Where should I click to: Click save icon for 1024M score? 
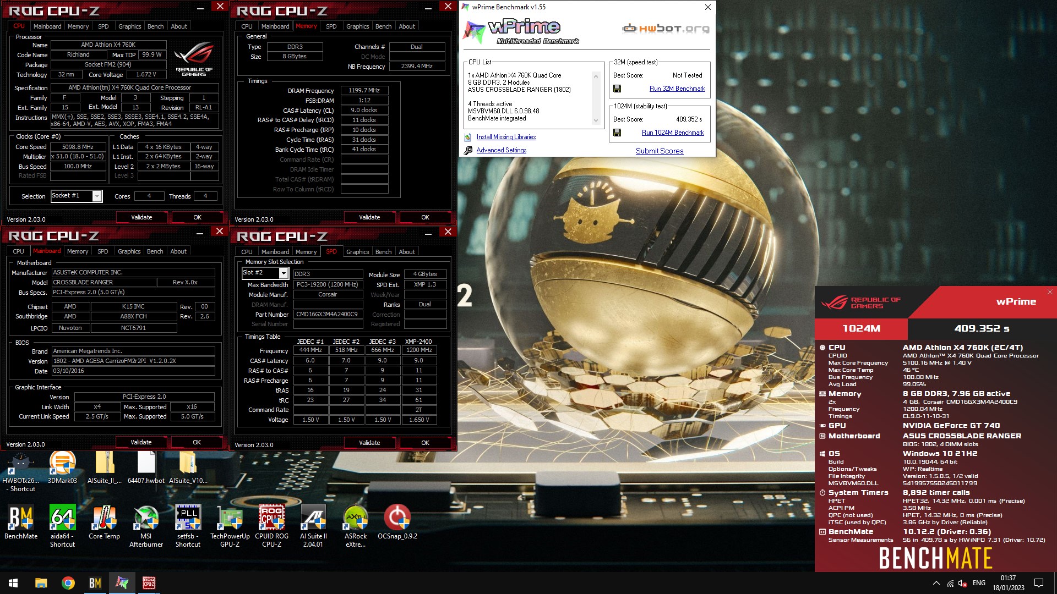[617, 133]
